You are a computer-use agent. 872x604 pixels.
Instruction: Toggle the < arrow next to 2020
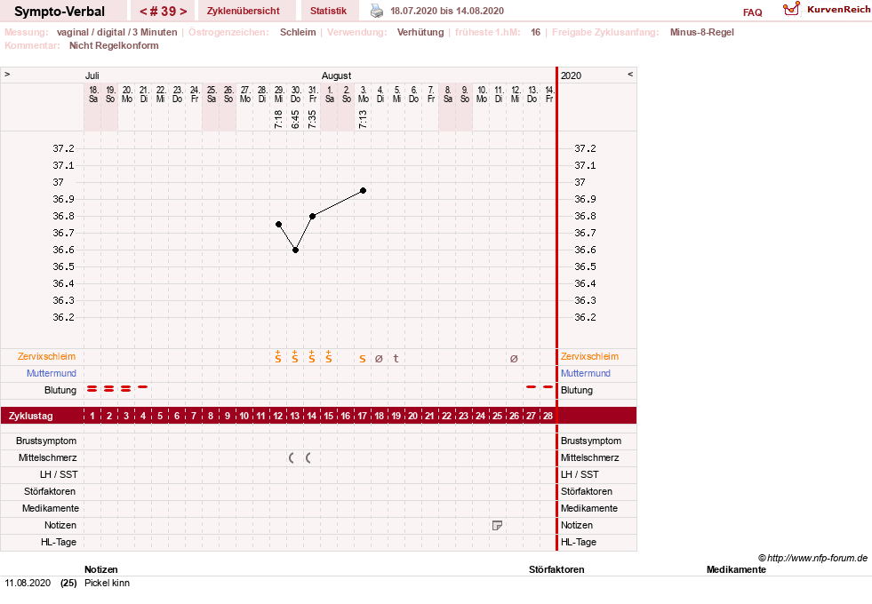[630, 74]
